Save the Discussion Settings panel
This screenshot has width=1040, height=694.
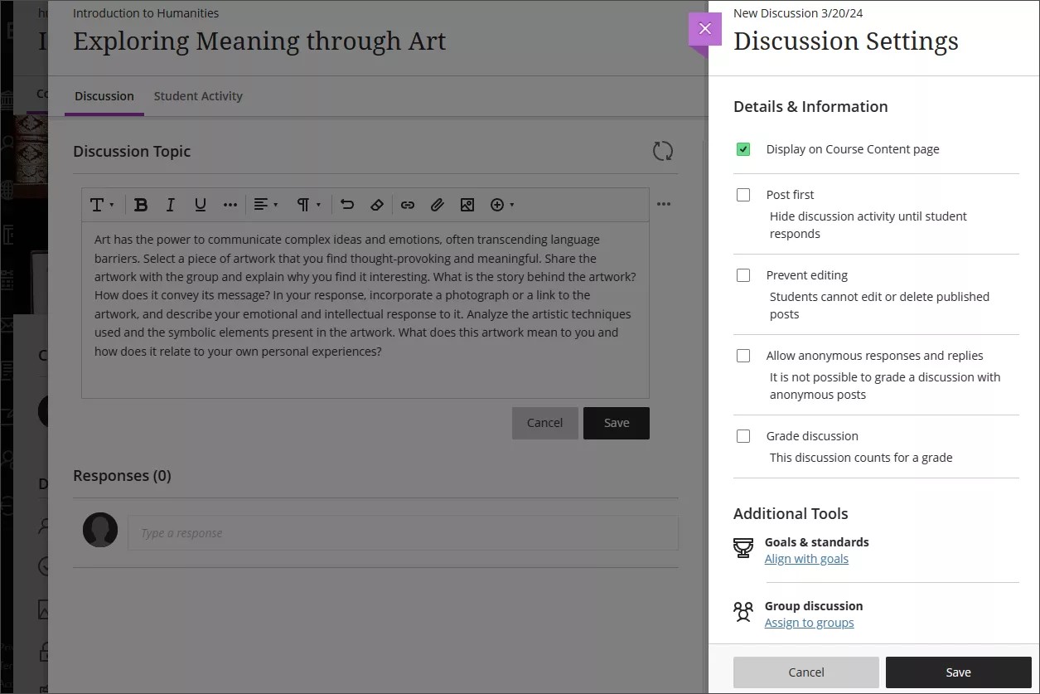click(x=958, y=672)
